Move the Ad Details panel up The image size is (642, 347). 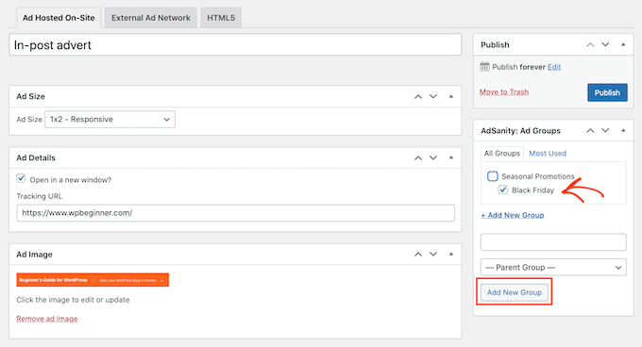tap(418, 157)
